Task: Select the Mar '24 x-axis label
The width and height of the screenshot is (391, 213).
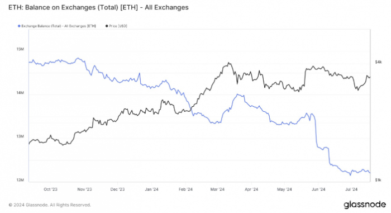Action: click(217, 190)
